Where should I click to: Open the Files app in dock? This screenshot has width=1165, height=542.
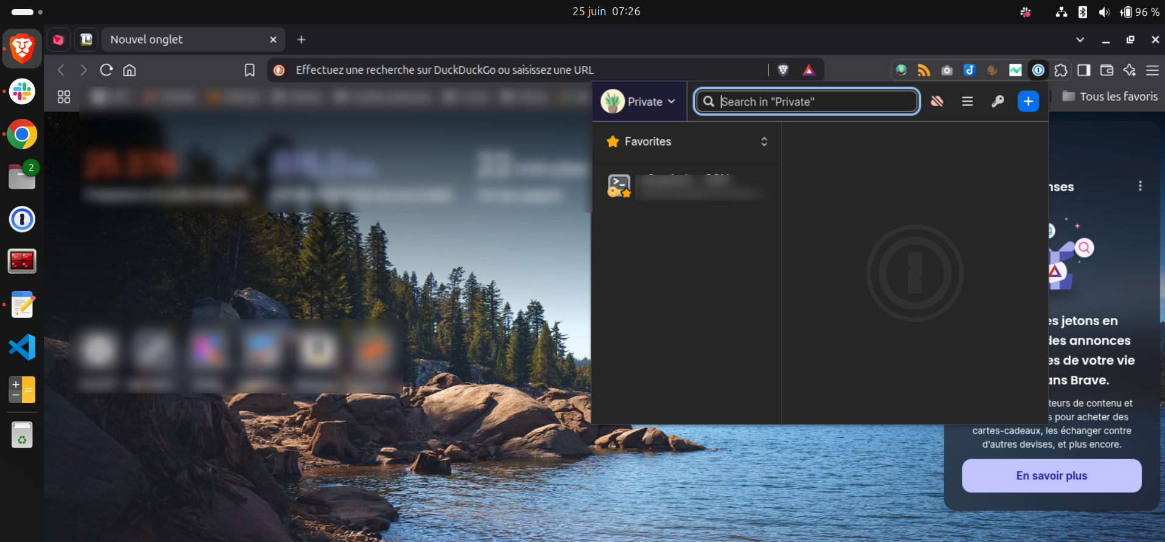point(22,177)
